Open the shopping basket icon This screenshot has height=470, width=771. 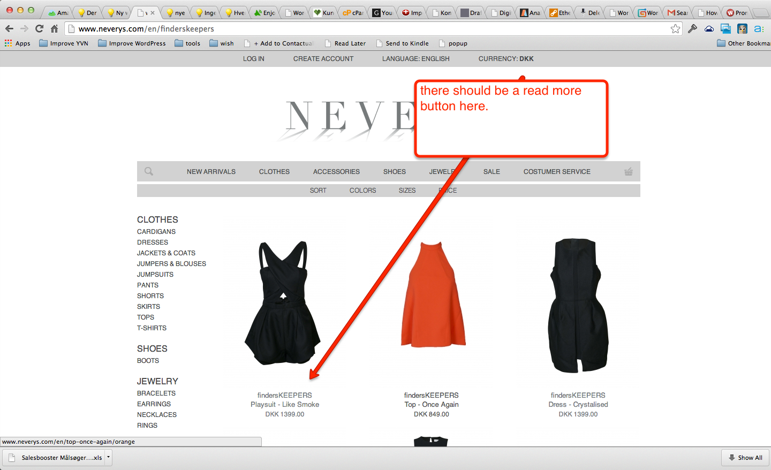(x=629, y=171)
